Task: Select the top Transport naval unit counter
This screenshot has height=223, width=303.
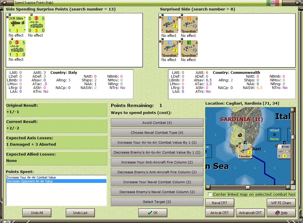Action: point(37,24)
